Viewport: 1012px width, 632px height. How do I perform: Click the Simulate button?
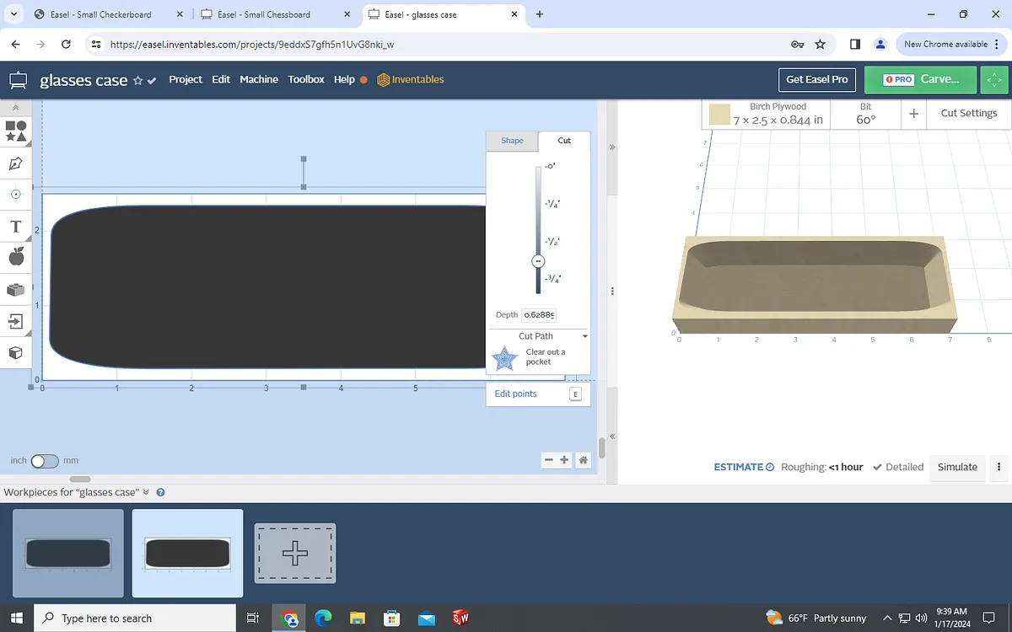pyautogui.click(x=957, y=467)
